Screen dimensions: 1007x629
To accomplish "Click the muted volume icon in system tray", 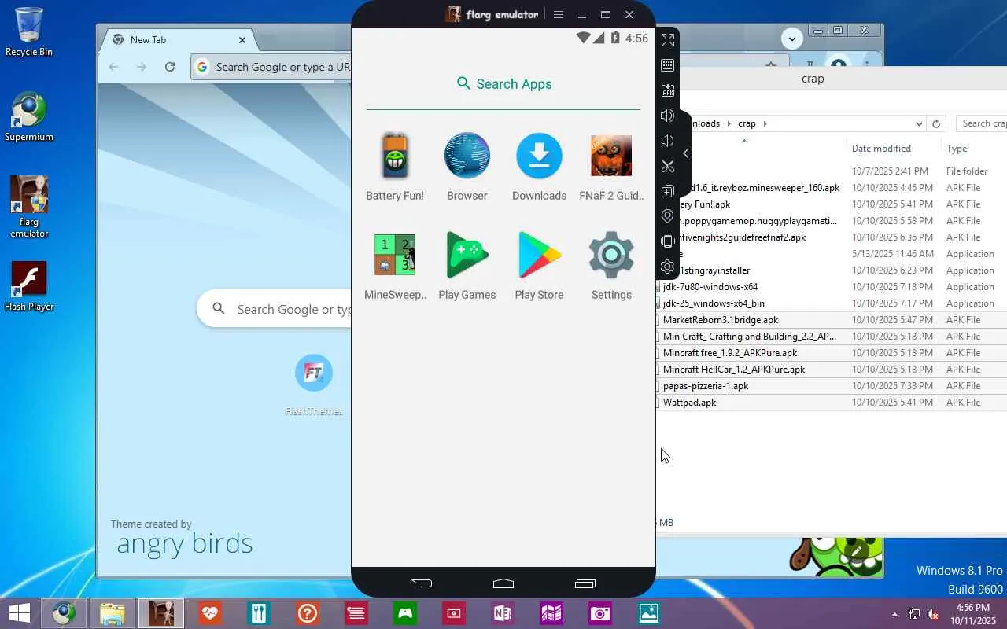I will (x=933, y=614).
